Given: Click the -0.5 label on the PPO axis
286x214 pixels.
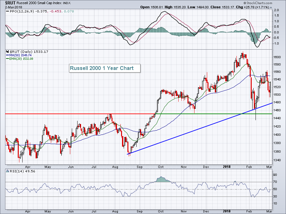Looking at the screenshot, I should pyautogui.click(x=276, y=38).
